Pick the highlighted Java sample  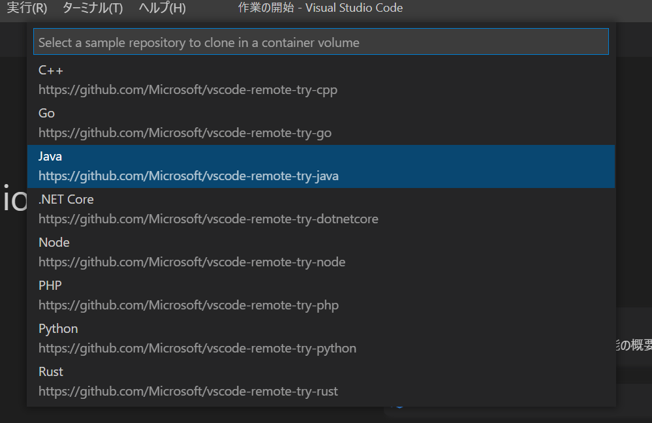click(x=320, y=166)
